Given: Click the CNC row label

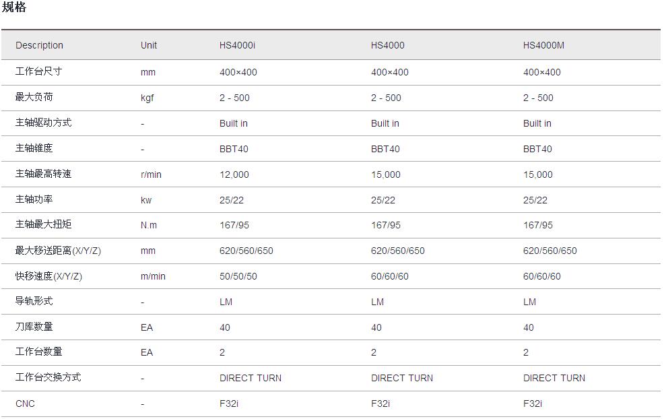Looking at the screenshot, I should click(25, 404).
